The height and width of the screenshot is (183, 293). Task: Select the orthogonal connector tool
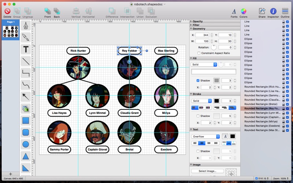[x=26, y=73]
